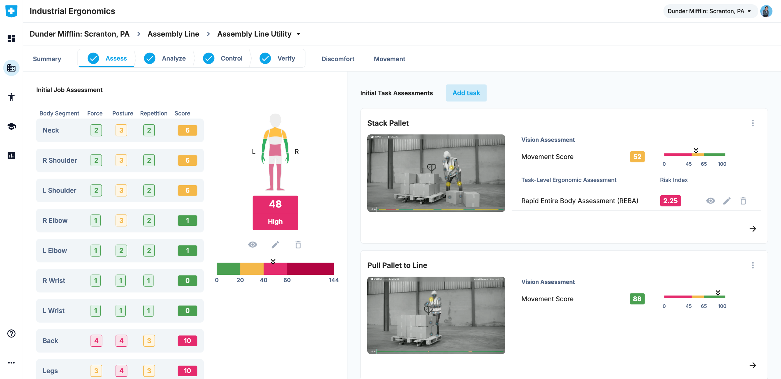781x379 pixels.
Task: Click the help question mark icon
Action: point(11,334)
